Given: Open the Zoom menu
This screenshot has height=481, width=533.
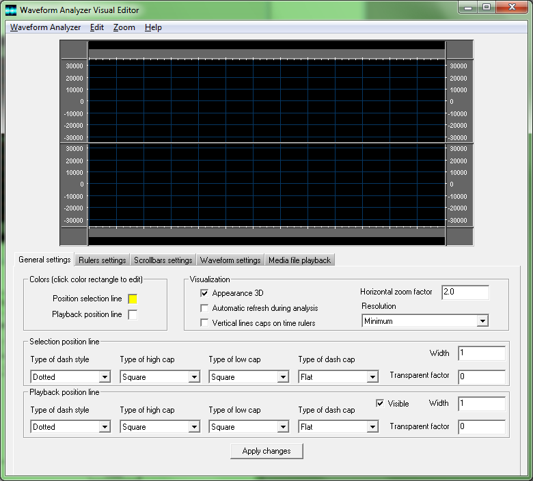Looking at the screenshot, I should [124, 27].
